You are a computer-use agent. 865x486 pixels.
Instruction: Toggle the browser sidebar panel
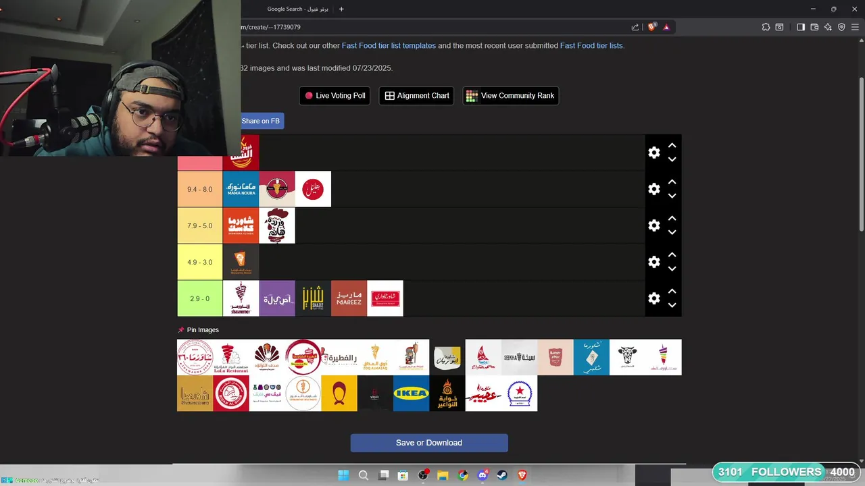[x=801, y=27]
